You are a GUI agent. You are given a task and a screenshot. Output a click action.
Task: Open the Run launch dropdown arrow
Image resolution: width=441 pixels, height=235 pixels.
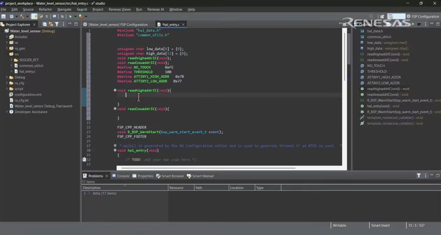click(86, 17)
